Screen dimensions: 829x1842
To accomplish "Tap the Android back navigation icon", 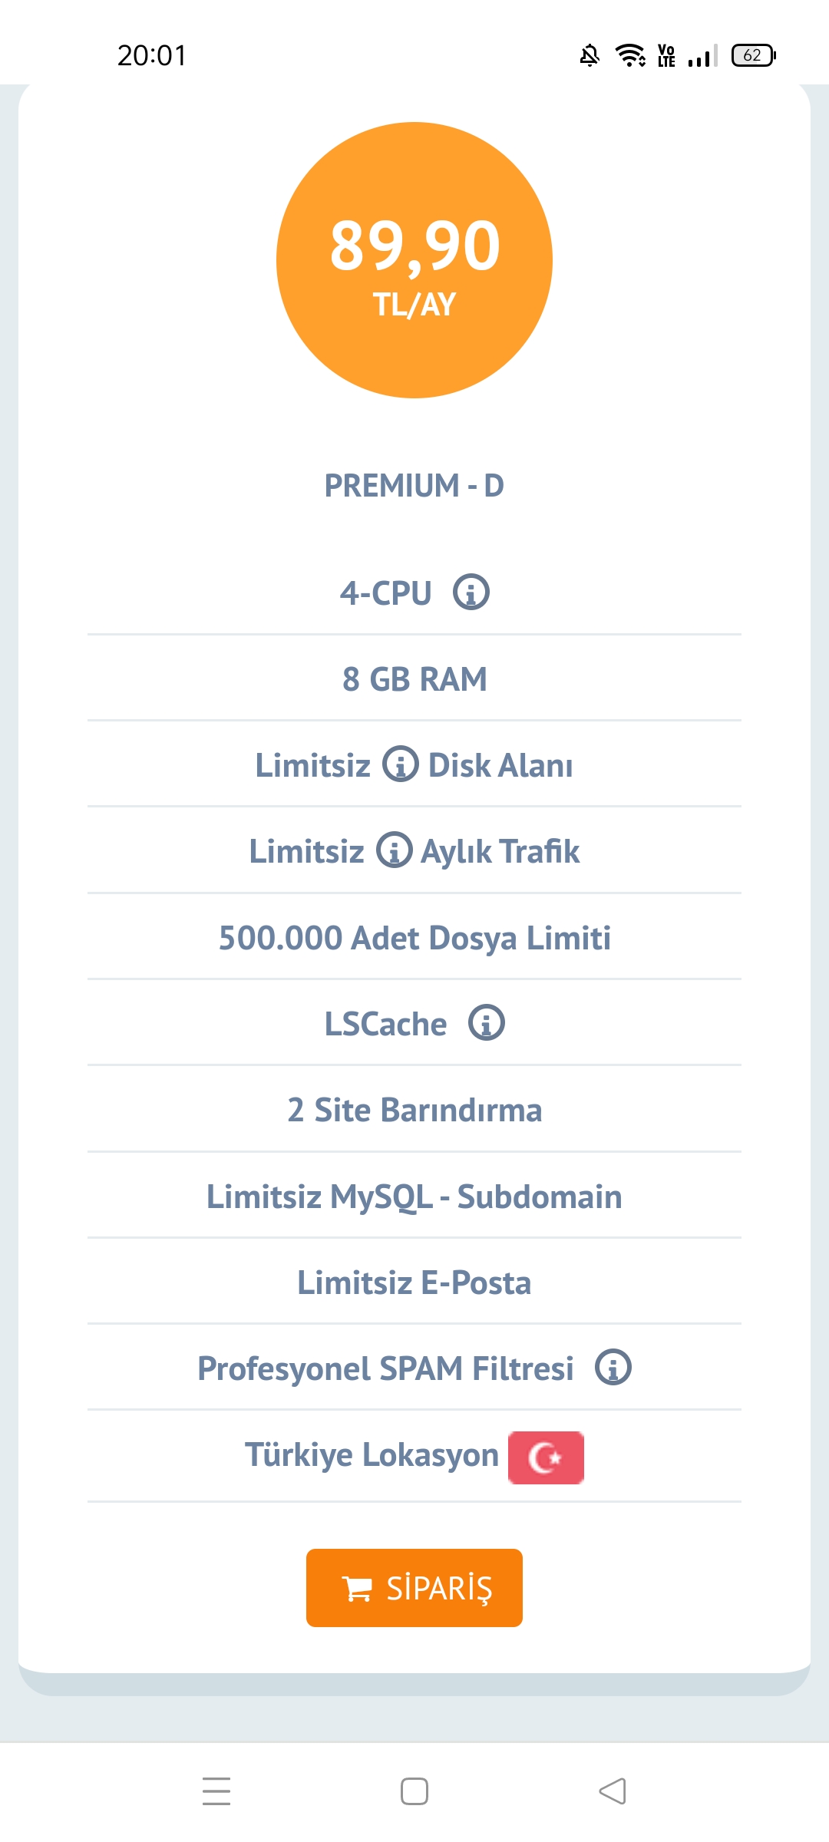I will 613,1791.
